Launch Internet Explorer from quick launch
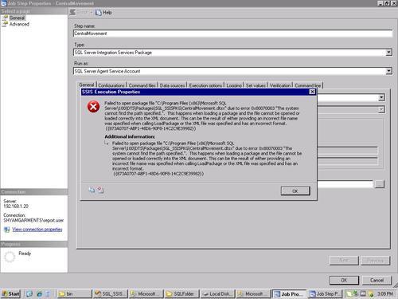 pyautogui.click(x=39, y=293)
